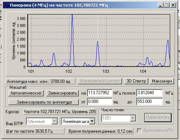
Task: Click the Максимум button
Action: (x=162, y=81)
